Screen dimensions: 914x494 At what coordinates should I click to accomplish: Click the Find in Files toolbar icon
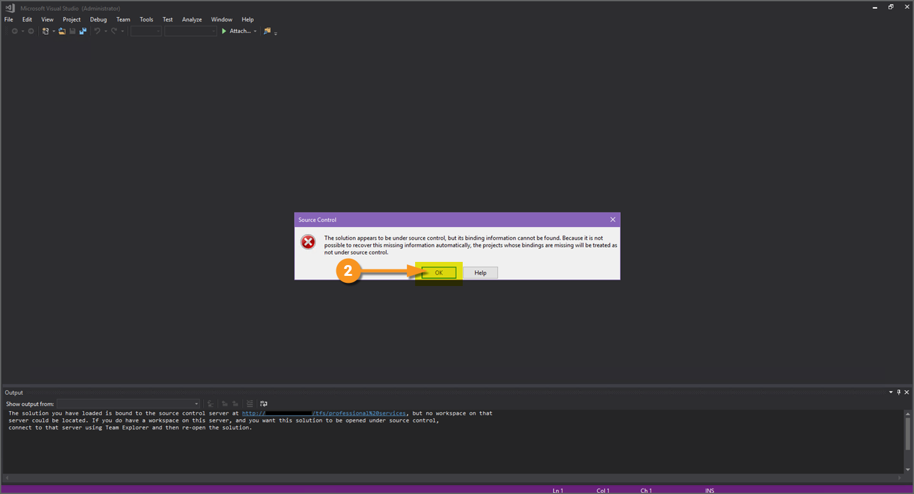(x=267, y=31)
